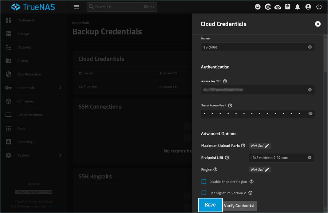Image resolution: width=328 pixels, height=213 pixels.
Task: Click the power icon in top bar
Action: [319, 7]
